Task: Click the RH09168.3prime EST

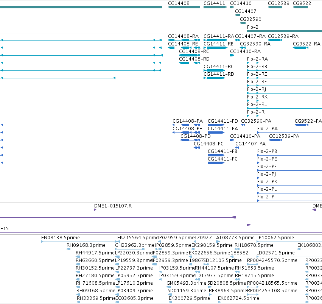Action: (86, 245)
